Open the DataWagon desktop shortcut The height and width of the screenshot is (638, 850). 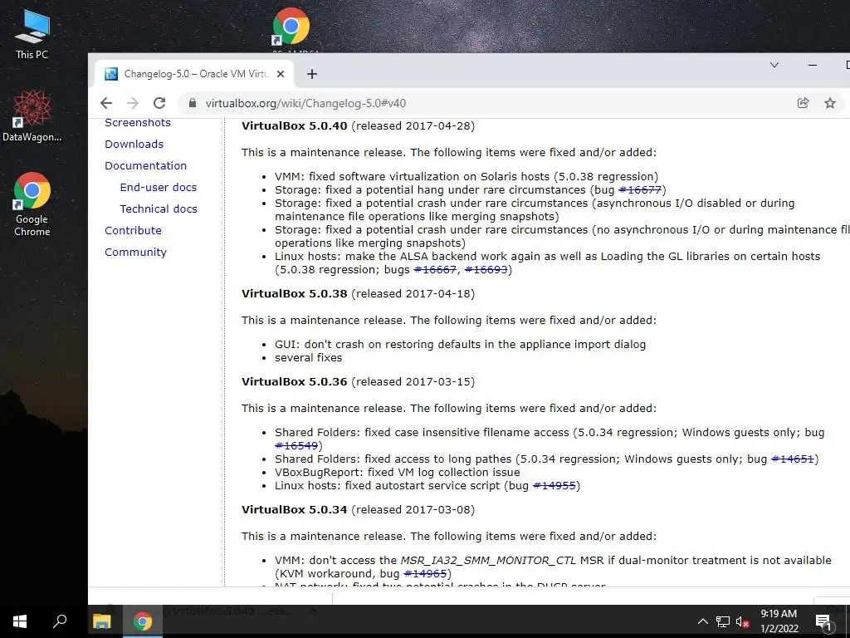click(32, 116)
